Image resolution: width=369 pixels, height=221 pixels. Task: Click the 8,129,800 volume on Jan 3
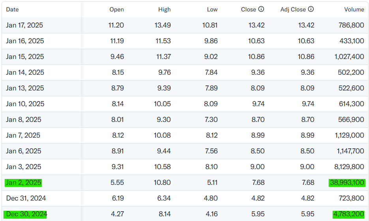click(349, 167)
